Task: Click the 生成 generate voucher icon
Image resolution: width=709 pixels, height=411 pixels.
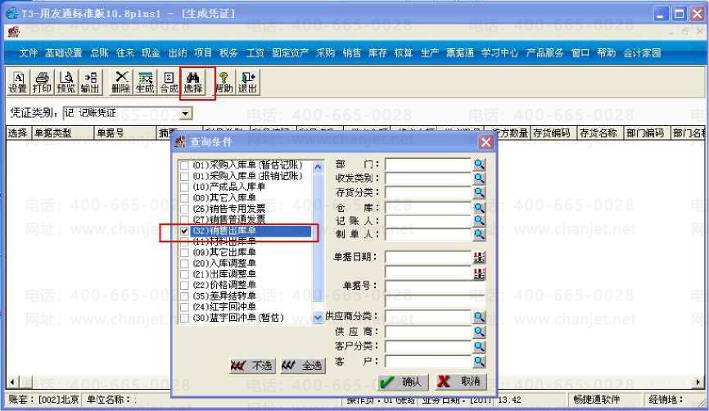Action: [x=145, y=83]
